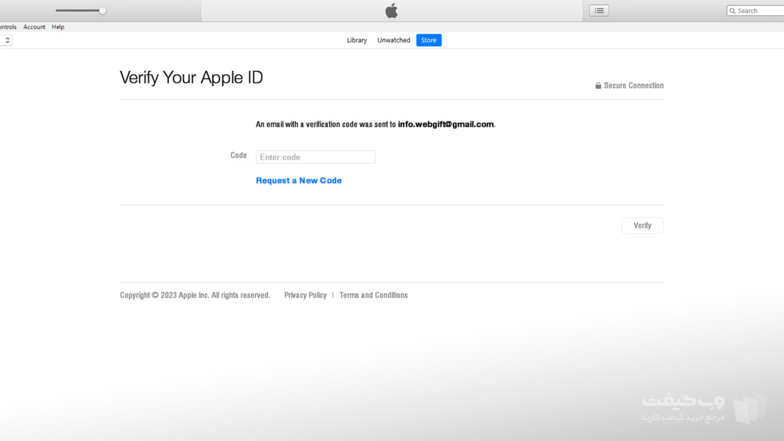Select the Store tab

(429, 40)
